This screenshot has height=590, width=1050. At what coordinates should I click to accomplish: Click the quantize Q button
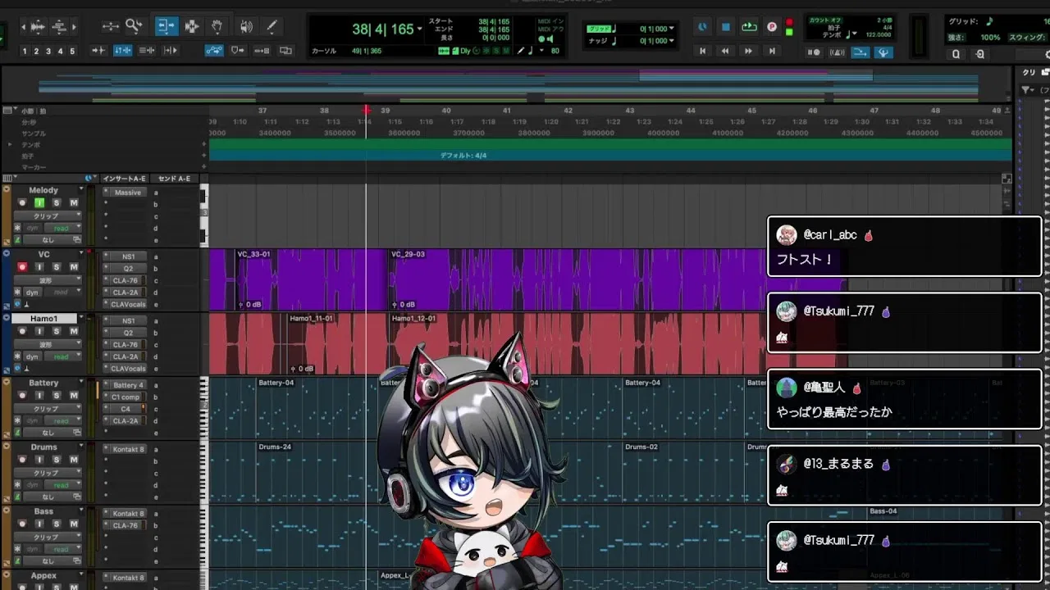pyautogui.click(x=956, y=54)
